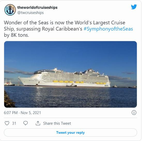Follow the #SymphonyoftheSeas hashtag link
Screen dimensions: 142x141
[108, 29]
